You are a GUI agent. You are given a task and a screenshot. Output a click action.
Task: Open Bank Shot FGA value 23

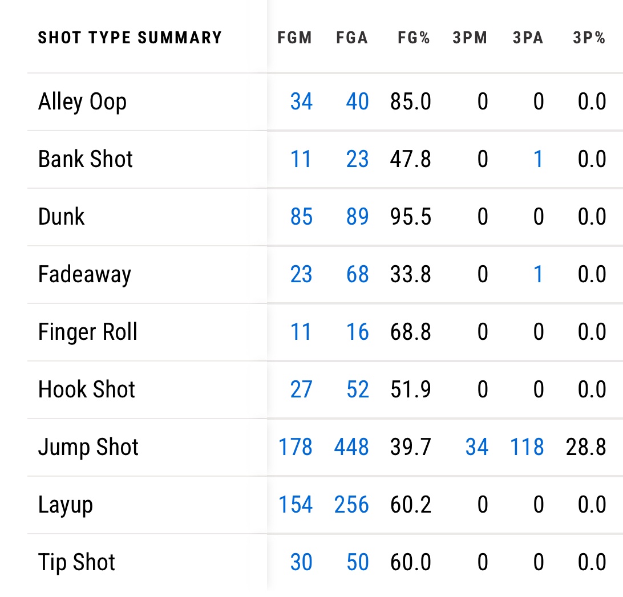357,160
